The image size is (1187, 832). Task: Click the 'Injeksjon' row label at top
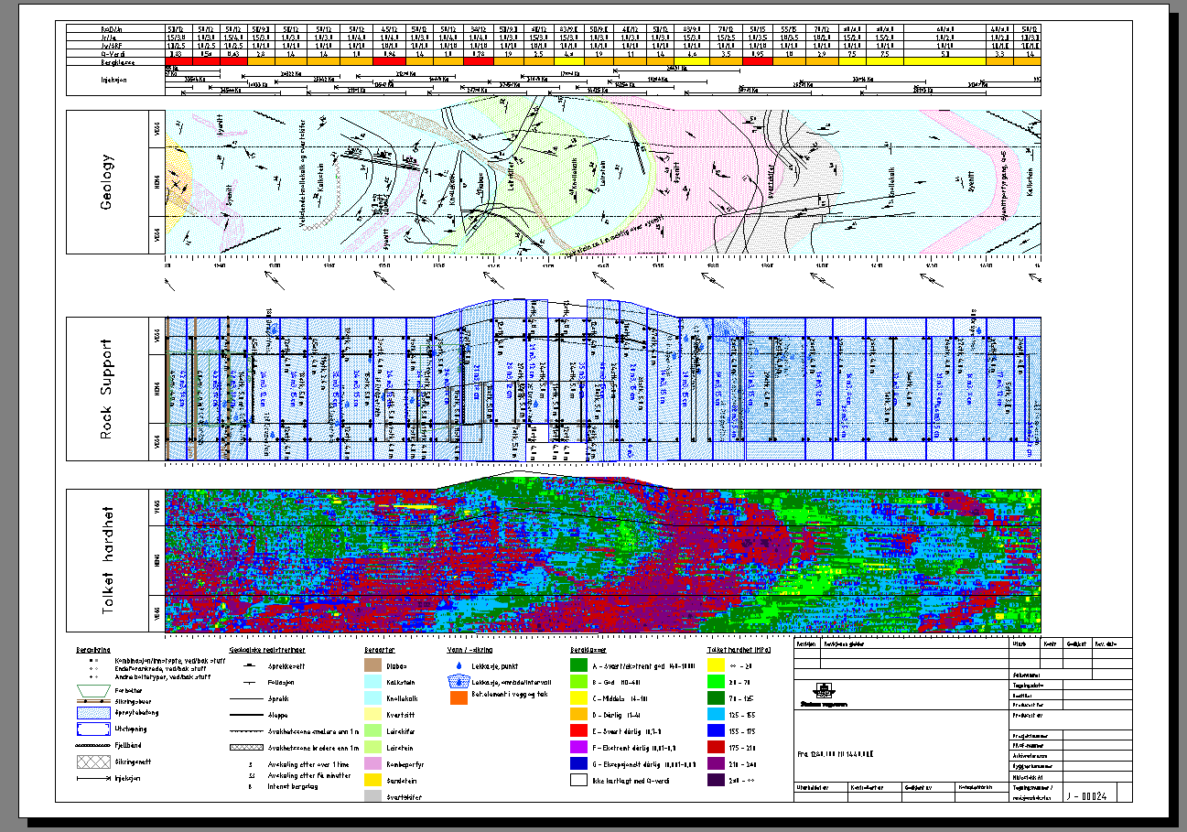[x=113, y=79]
